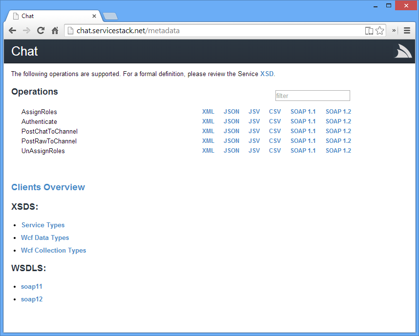
Task: Open CSV for UnAssignRoles
Action: pos(275,151)
